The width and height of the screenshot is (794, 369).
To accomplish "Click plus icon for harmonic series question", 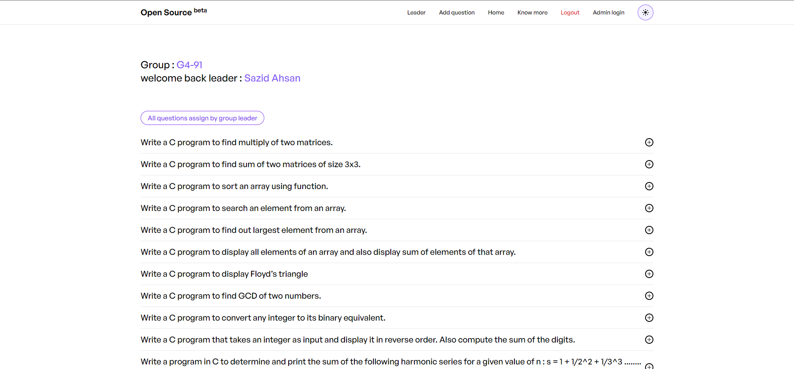I will click(x=649, y=366).
